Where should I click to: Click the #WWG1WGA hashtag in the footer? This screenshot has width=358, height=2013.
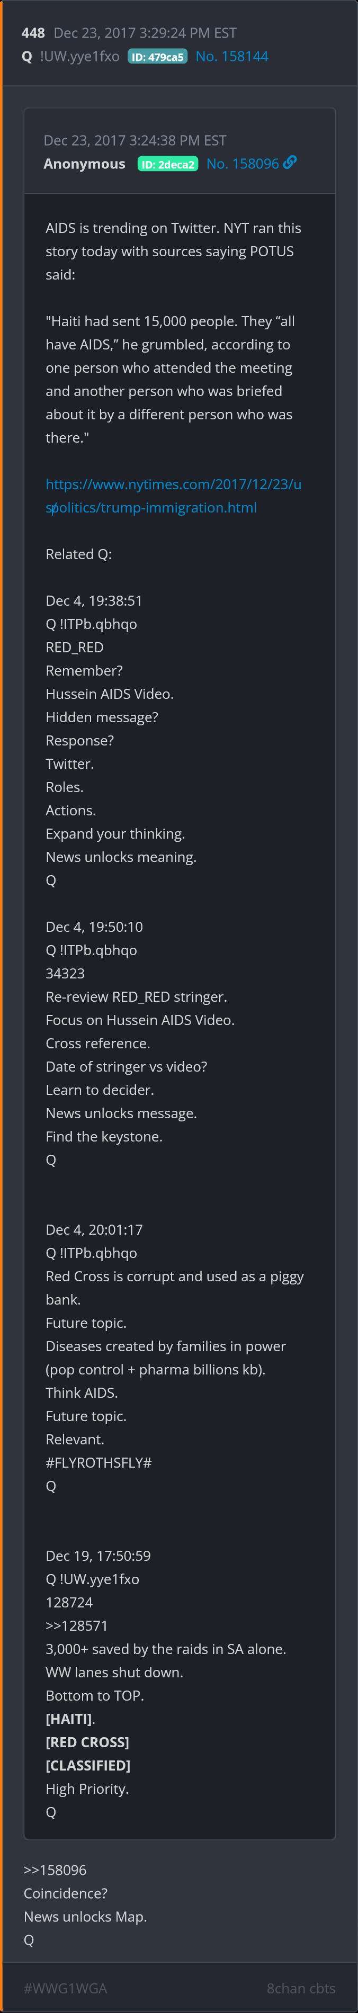65,1988
